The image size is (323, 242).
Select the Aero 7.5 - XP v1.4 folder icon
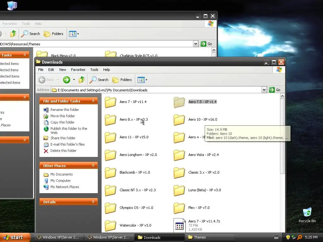coord(179,102)
